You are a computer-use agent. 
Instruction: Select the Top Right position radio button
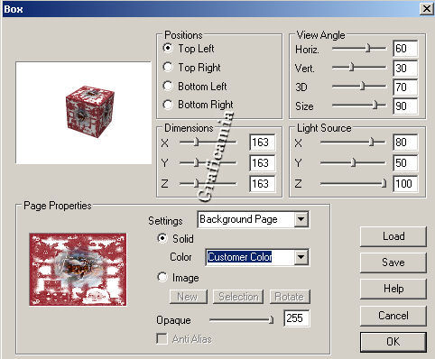point(168,67)
